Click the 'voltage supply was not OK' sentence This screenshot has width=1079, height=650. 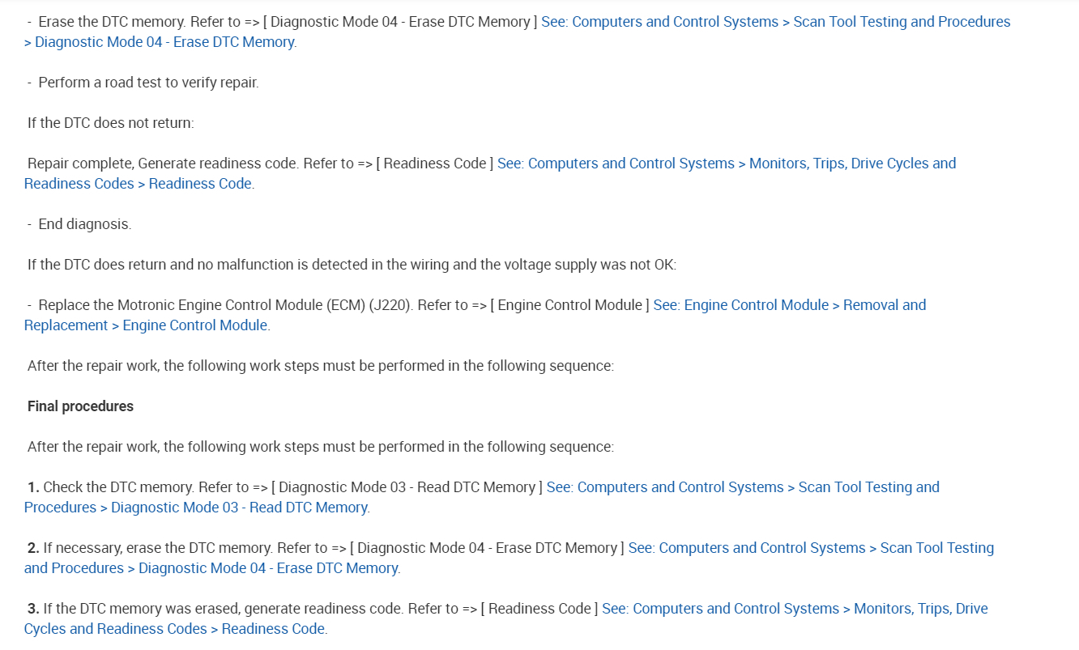[x=352, y=265]
